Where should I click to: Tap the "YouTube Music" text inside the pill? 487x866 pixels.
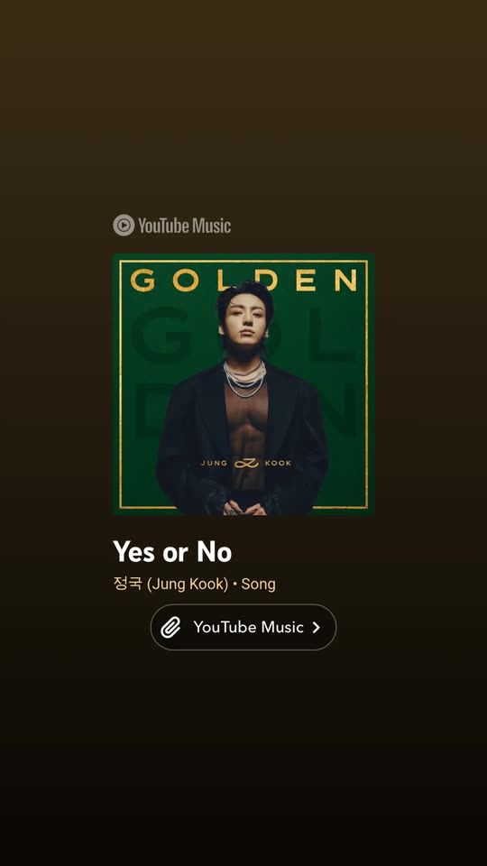[249, 628]
